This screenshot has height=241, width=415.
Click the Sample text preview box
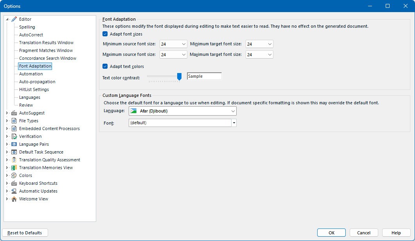pos(204,76)
